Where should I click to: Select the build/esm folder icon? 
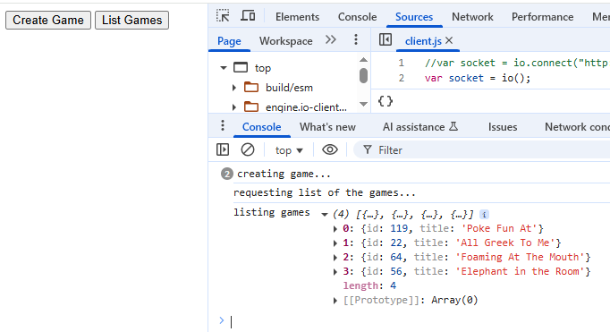pyautogui.click(x=251, y=87)
